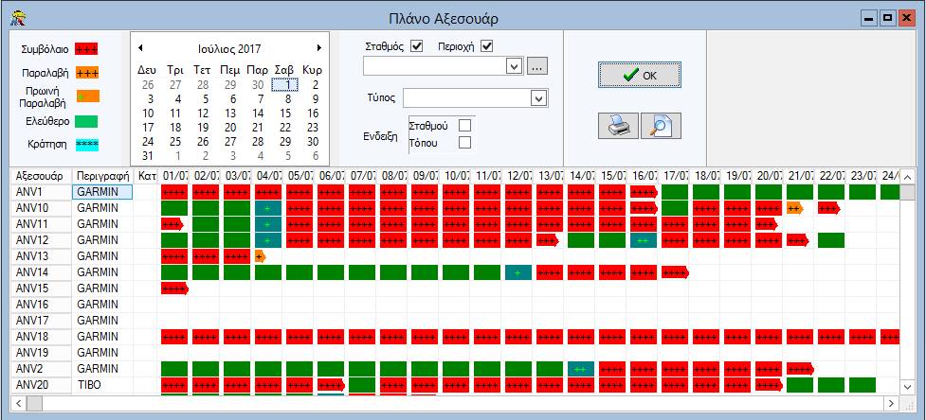The image size is (926, 420).
Task: Click the Πρωινή Παραλαβή legend swatch
Action: pos(88,96)
